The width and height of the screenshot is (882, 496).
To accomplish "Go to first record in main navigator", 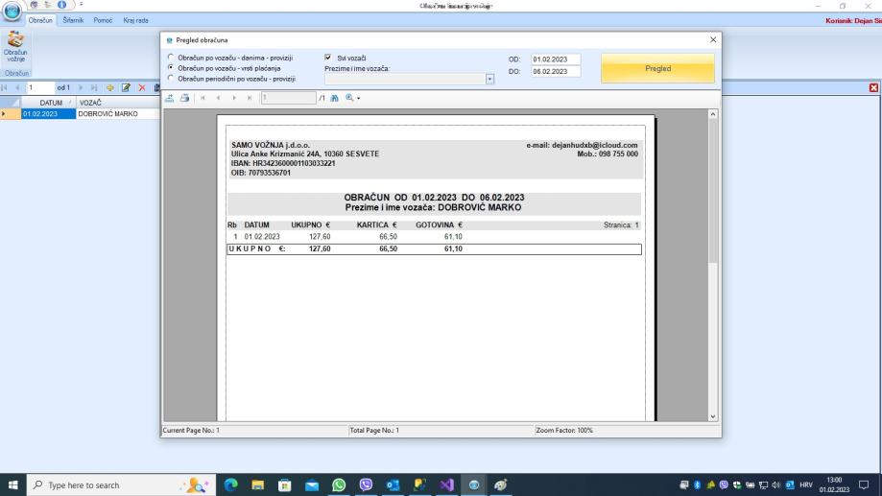I will (x=5, y=87).
